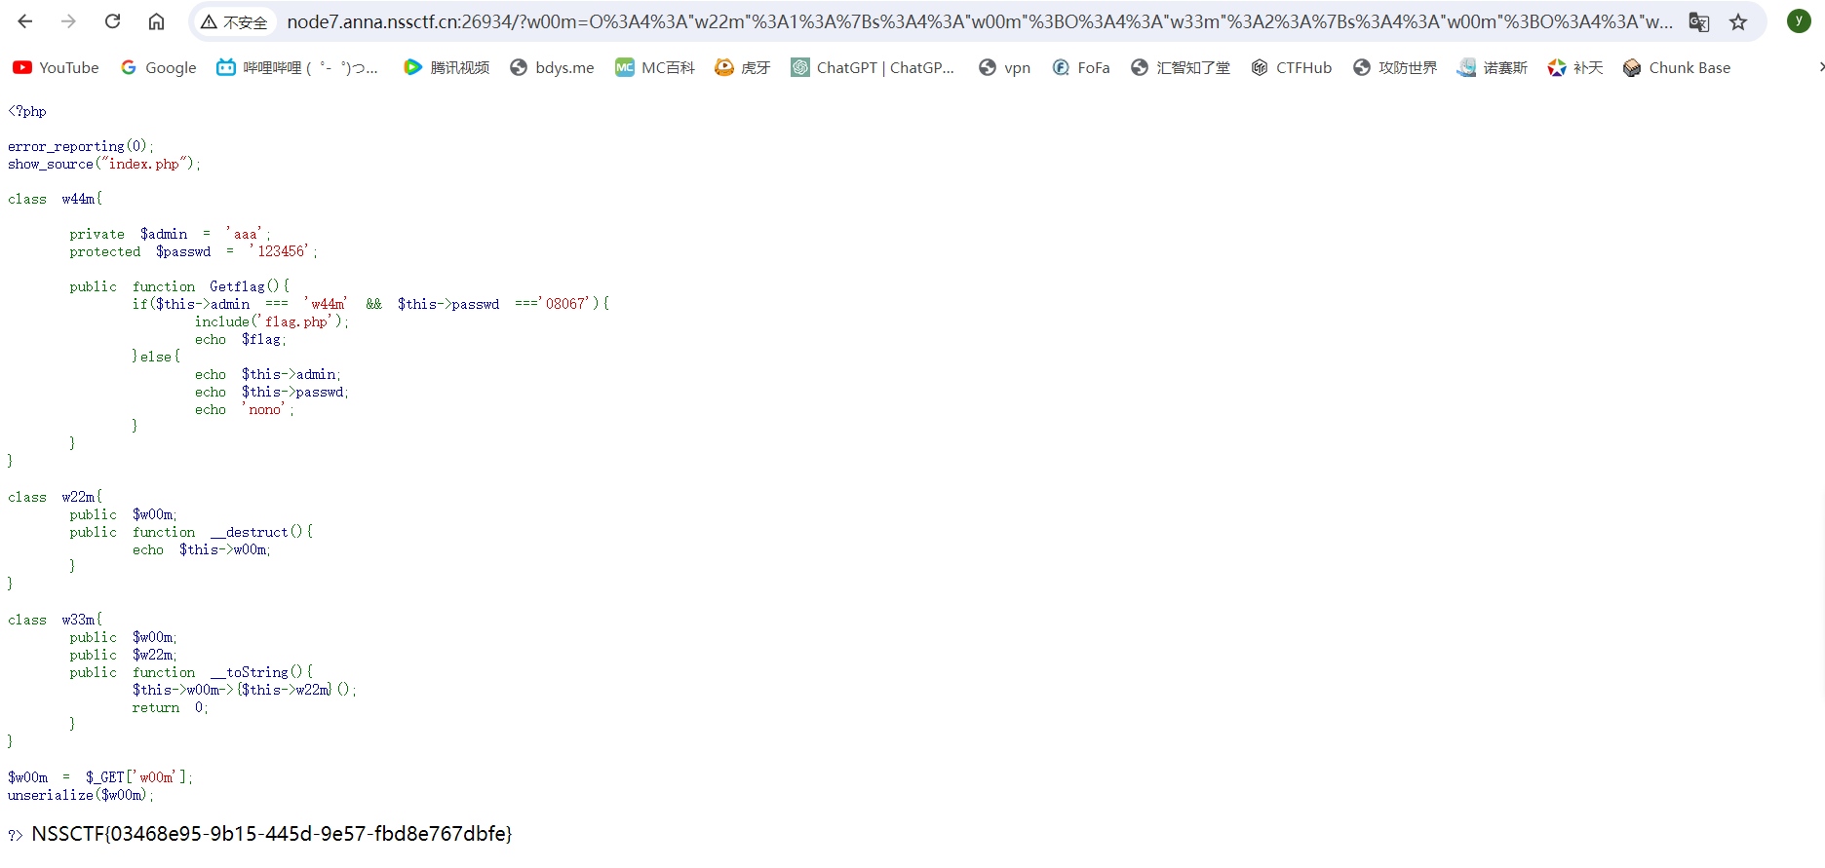Click the show_source("index.php") line
Screen dimensions: 1825x868
coord(103,164)
